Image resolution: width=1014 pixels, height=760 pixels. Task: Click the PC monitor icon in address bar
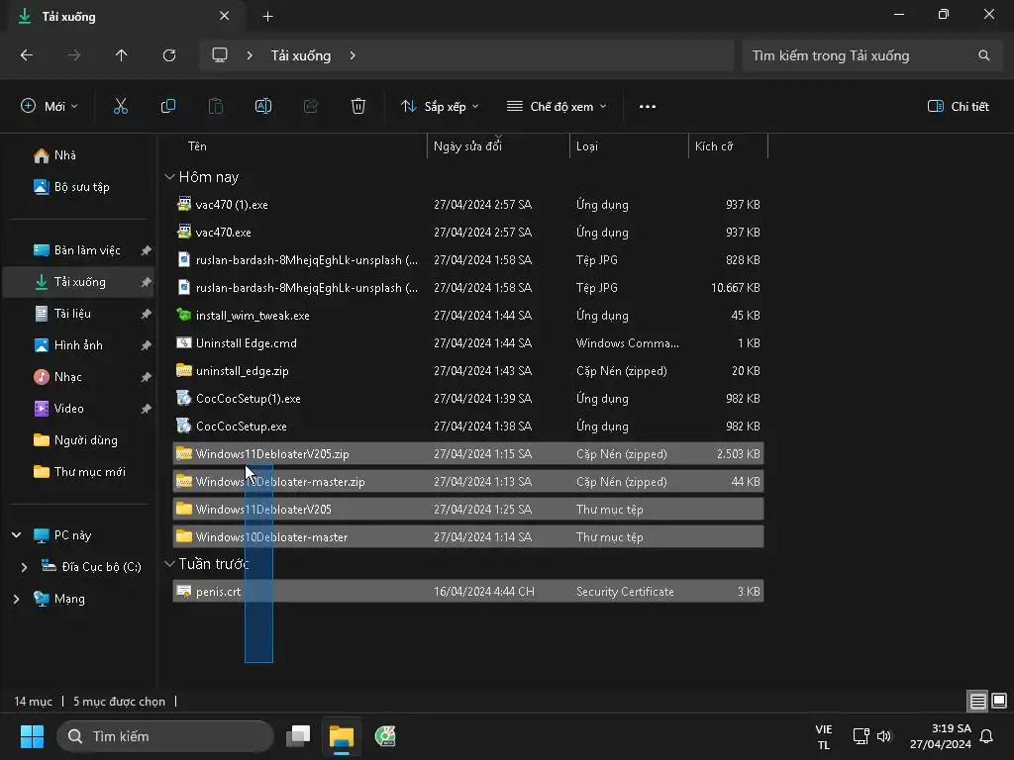(x=220, y=55)
